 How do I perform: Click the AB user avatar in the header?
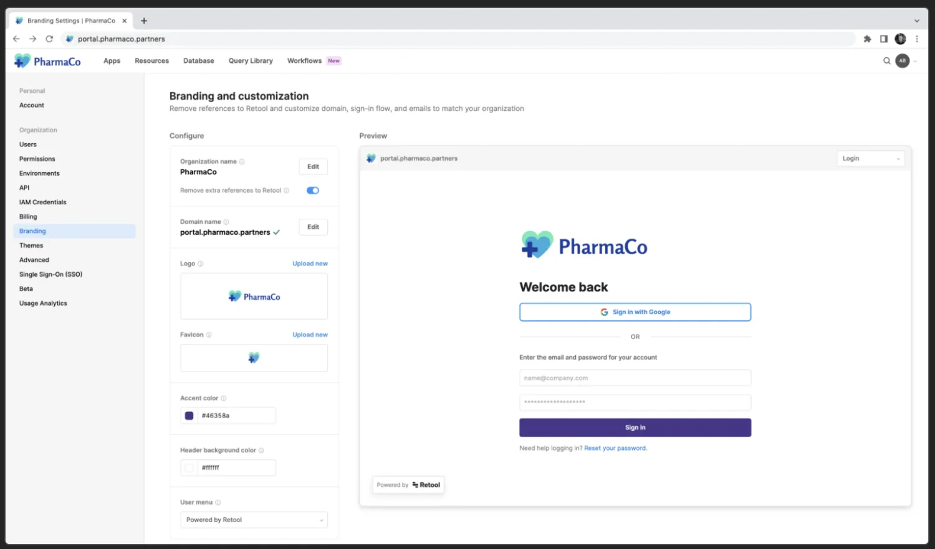click(x=902, y=61)
